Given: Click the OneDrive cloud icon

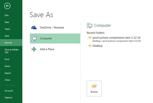Looking at the screenshot, I should pos(34,28).
